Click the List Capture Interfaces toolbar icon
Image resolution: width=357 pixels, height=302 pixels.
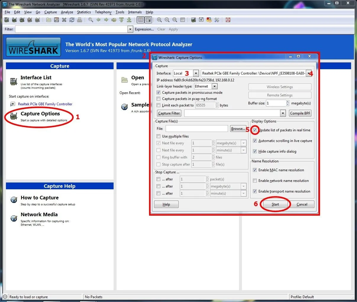[7, 20]
